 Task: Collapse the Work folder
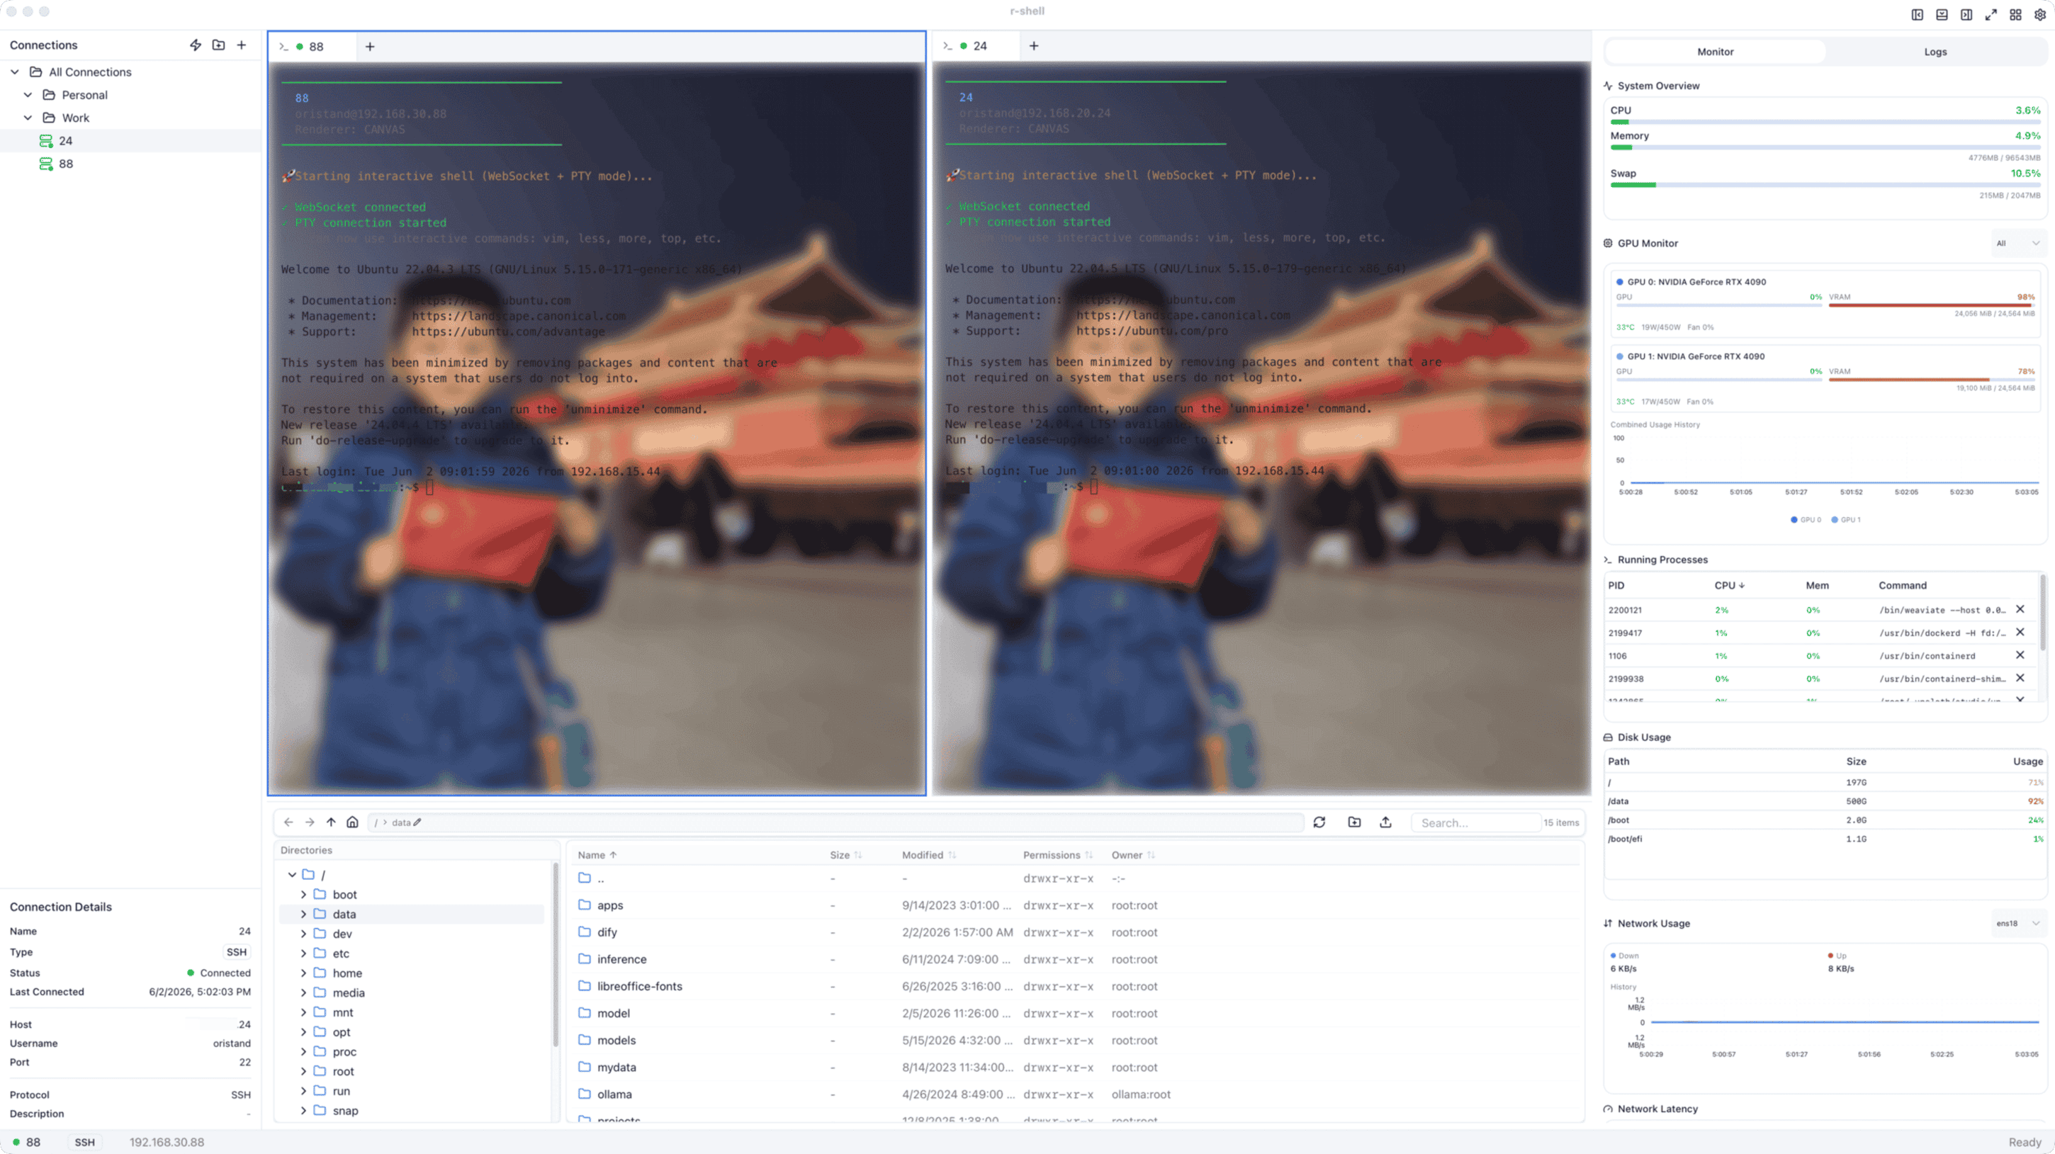(x=28, y=118)
